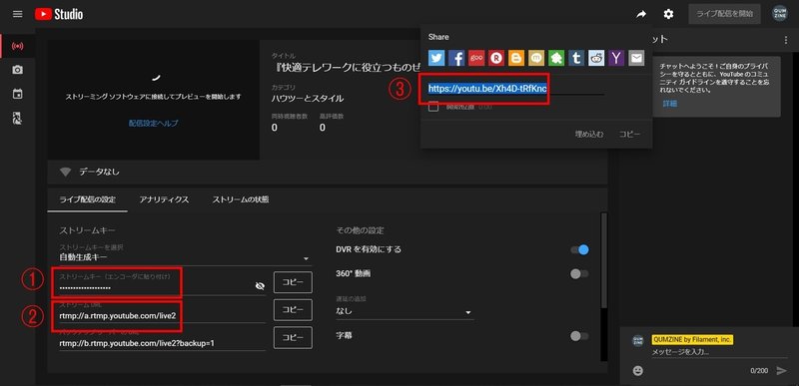Screen dimensions: 799x386
Task: Share via Tumblr icon
Action: [x=576, y=58]
